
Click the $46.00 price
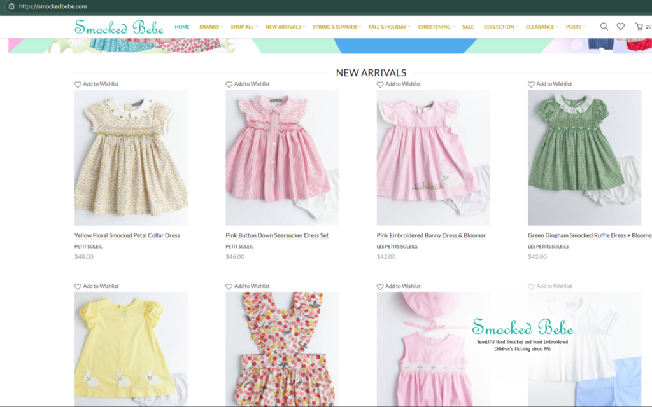point(235,257)
